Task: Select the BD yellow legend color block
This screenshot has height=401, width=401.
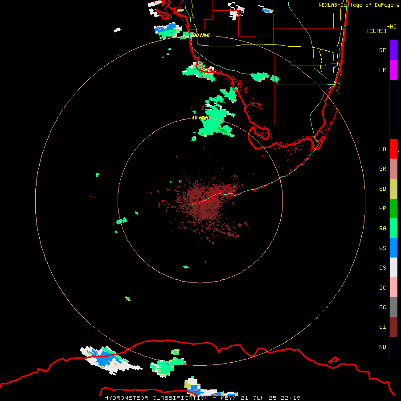Action: (393, 189)
